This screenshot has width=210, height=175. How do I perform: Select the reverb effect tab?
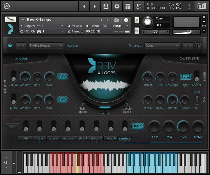click(x=111, y=138)
